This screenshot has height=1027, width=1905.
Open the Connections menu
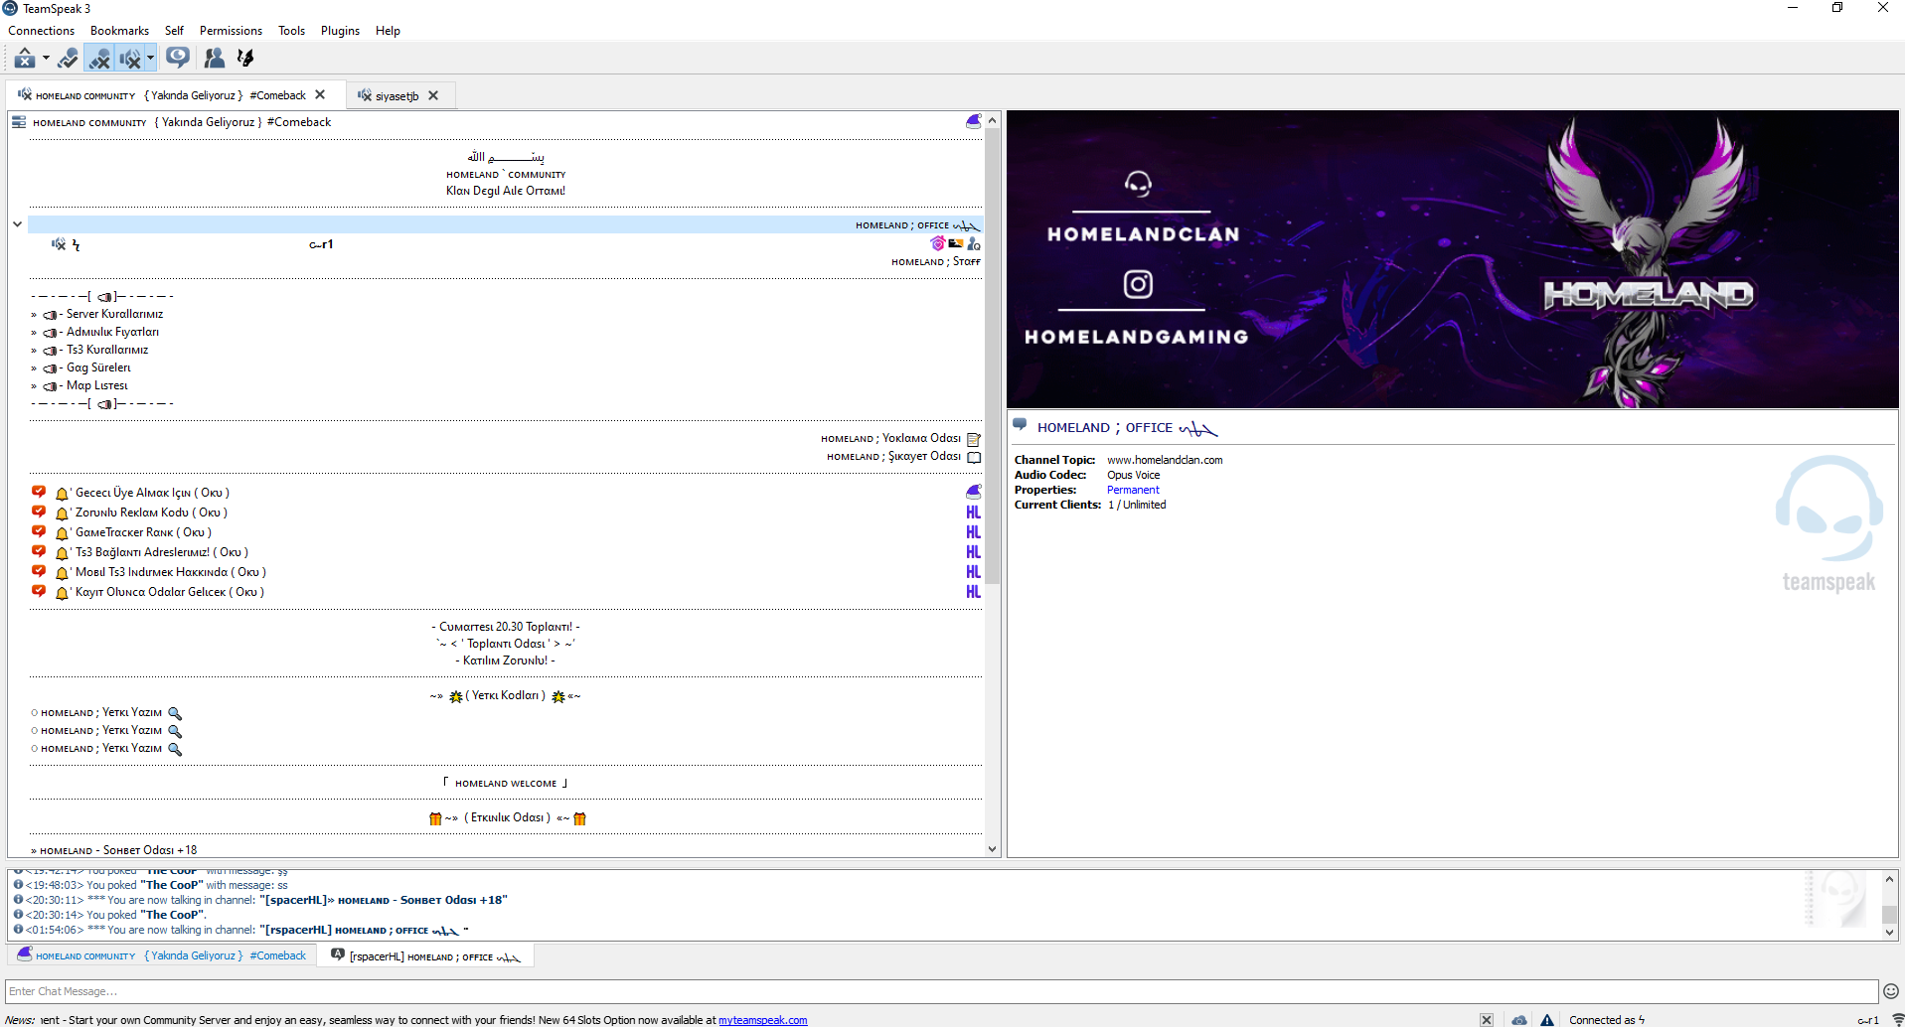pos(42,31)
